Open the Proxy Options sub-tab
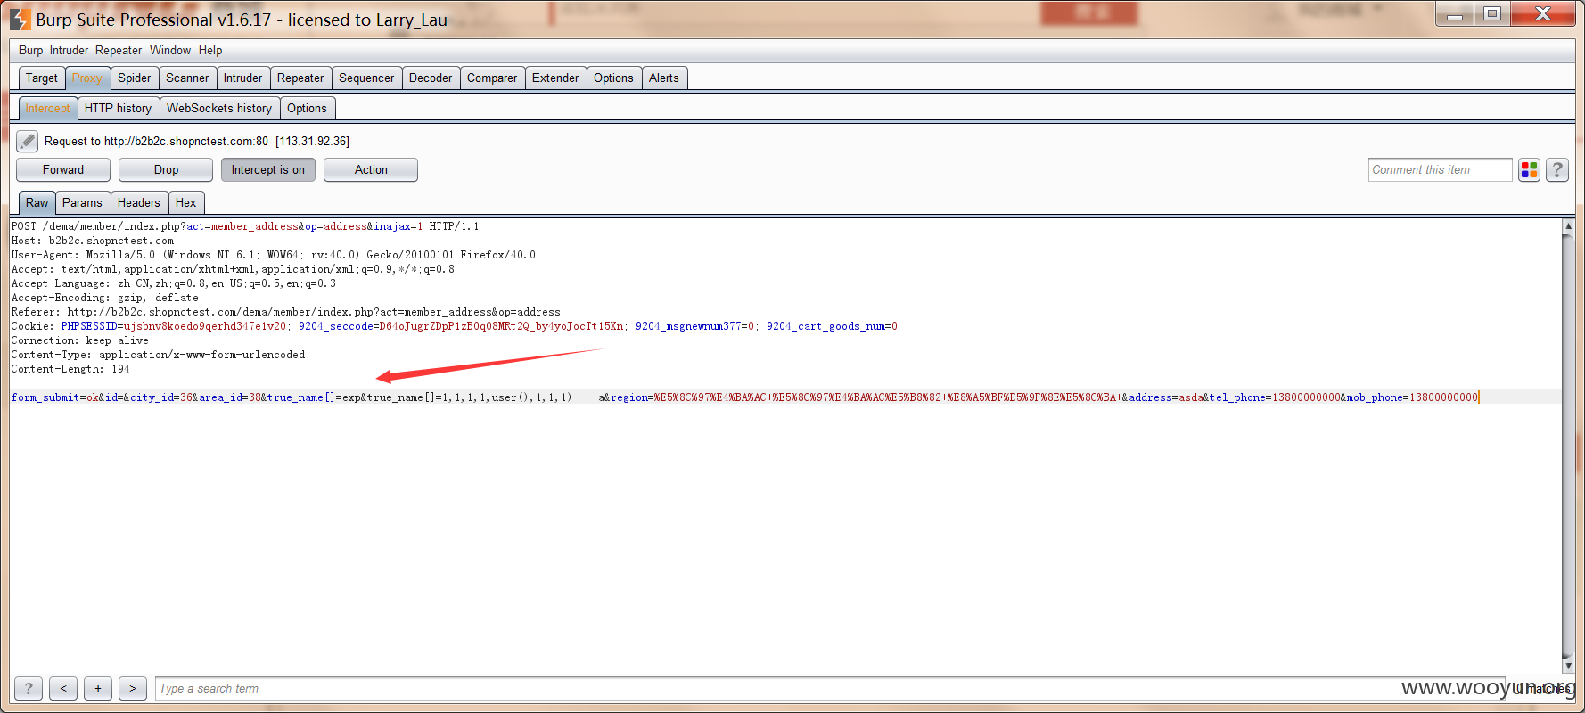The width and height of the screenshot is (1585, 713). click(308, 108)
